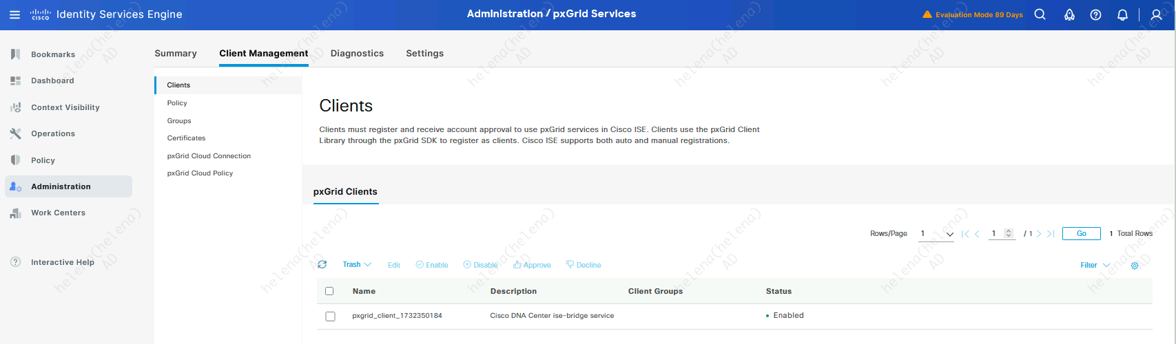Screen dimensions: 1176x344
Task: Expand the Filter dropdown
Action: (1095, 266)
